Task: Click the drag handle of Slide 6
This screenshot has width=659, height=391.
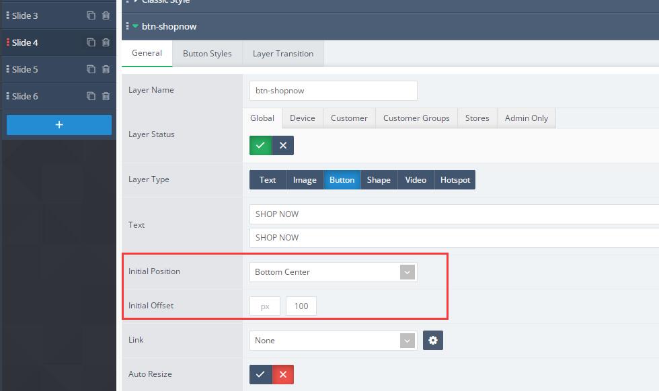Action: pyautogui.click(x=7, y=96)
